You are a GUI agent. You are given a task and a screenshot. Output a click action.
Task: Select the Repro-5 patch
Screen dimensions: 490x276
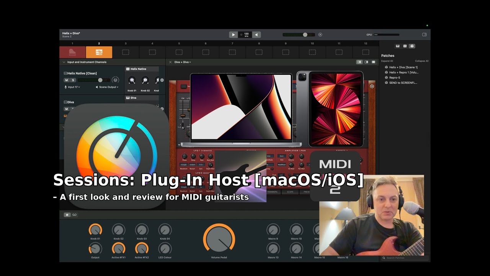394,77
